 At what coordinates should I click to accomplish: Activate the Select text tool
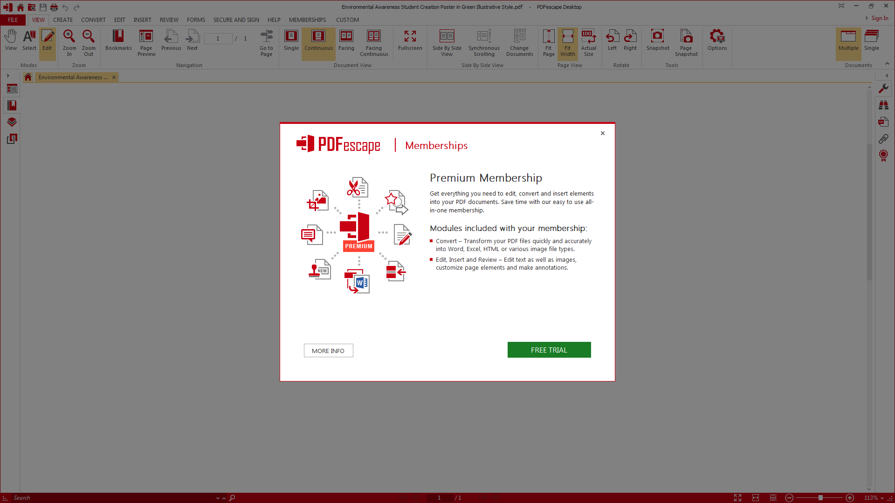tap(29, 41)
